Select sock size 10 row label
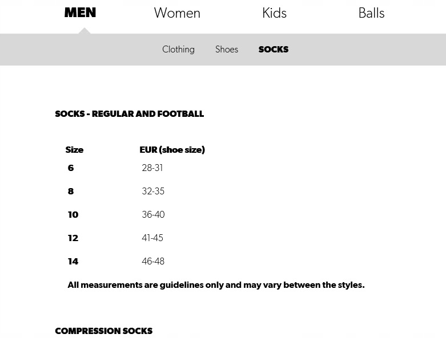 [x=73, y=215]
